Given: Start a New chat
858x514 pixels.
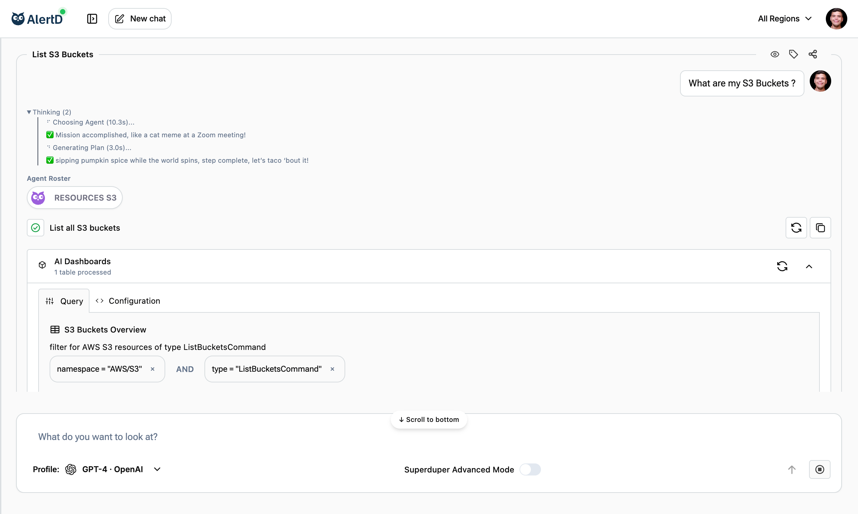Looking at the screenshot, I should pyautogui.click(x=140, y=19).
